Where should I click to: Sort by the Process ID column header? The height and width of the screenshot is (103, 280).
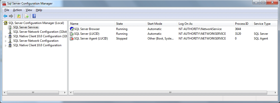pos(243,24)
